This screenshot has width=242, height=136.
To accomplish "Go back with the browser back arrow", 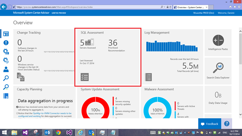I will [x=3, y=7].
